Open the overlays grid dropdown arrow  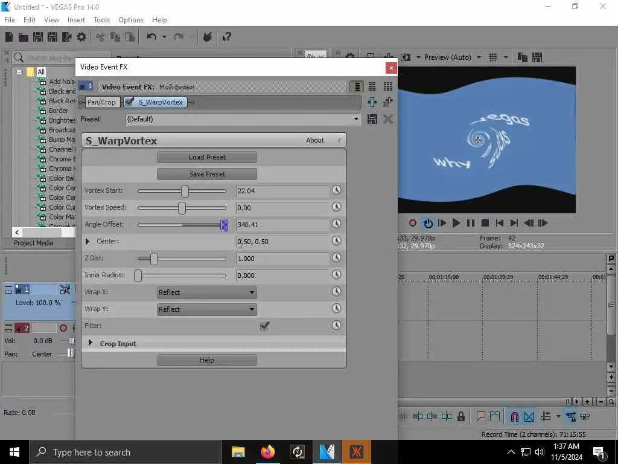tap(506, 57)
